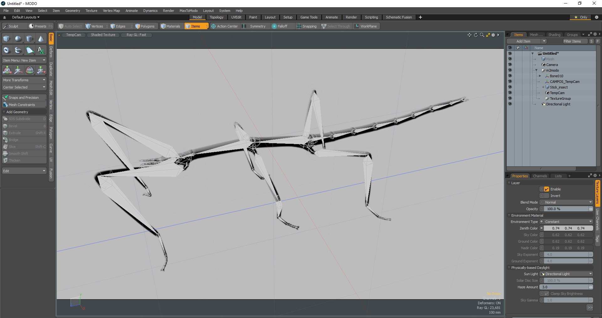
Task: Click the viewport pan arrows icon
Action: coord(469,35)
